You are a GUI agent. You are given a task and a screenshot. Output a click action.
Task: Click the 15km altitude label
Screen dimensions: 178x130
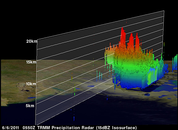(31, 62)
